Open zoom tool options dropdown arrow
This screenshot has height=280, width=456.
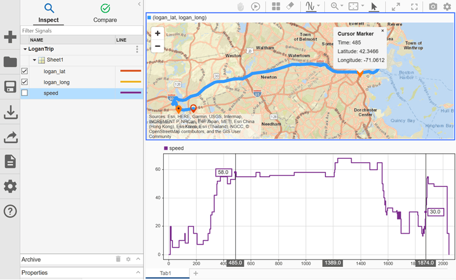coord(342,6)
